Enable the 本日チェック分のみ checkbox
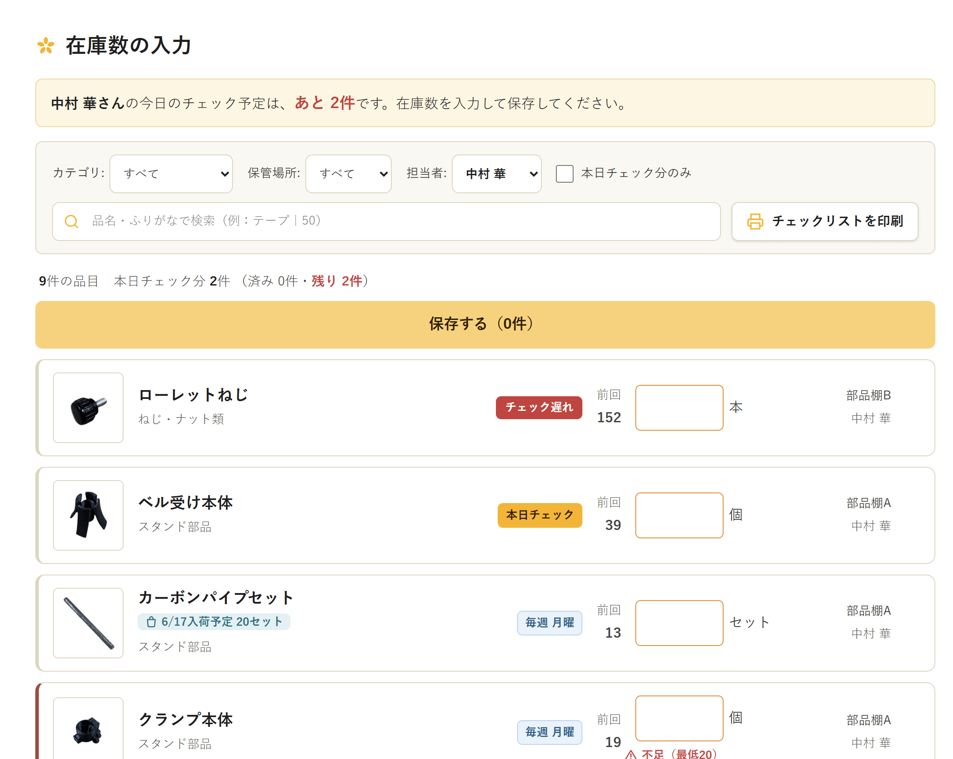953x759 pixels. pos(564,173)
